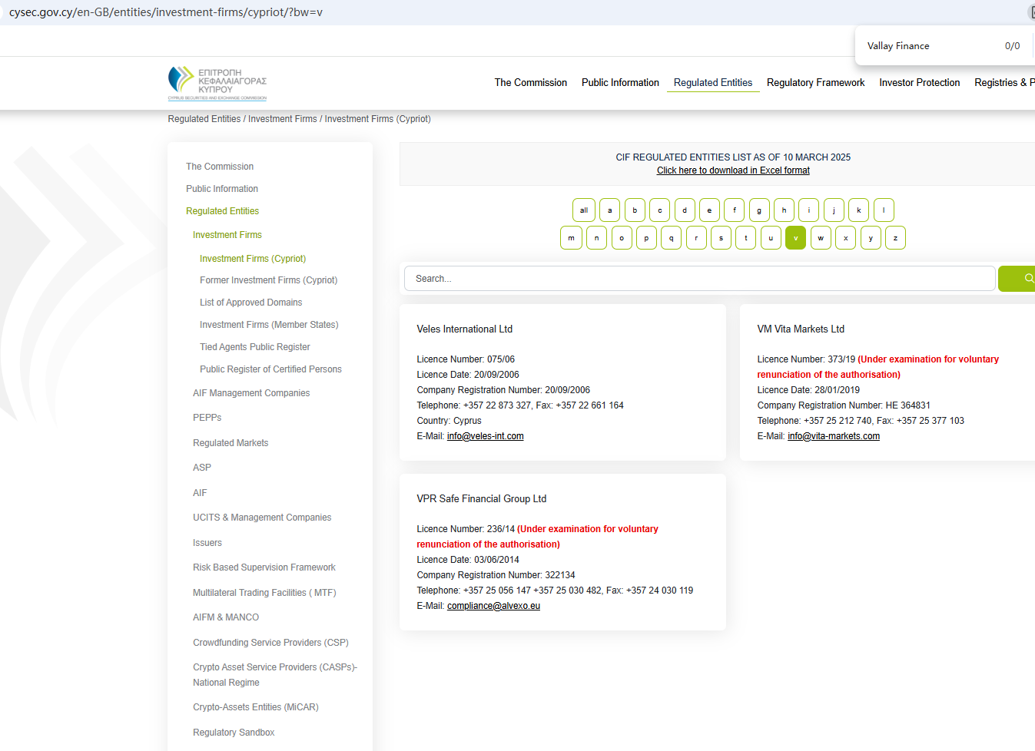
Task: Filter firms by letter x
Action: (x=845, y=238)
